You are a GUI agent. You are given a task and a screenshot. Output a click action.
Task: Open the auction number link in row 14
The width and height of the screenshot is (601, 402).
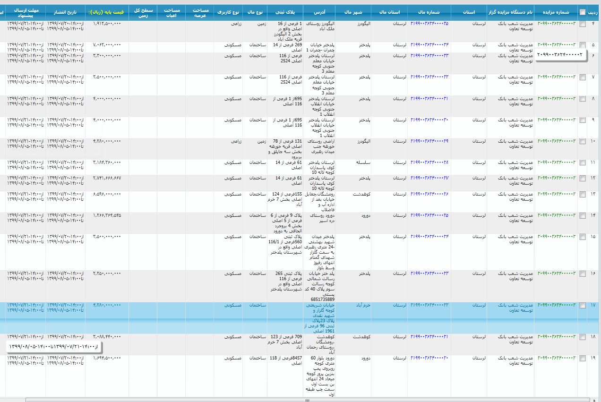tap(557, 215)
